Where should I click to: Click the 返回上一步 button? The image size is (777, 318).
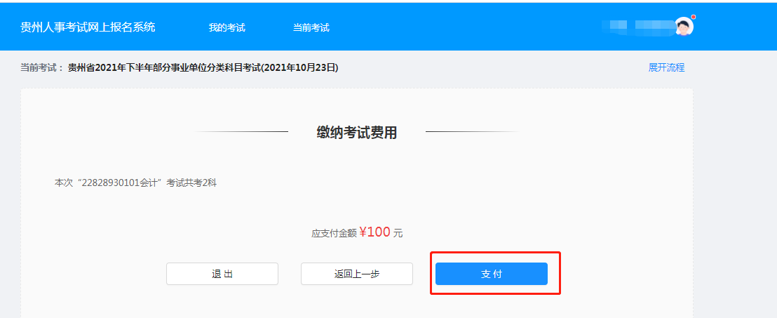pyautogui.click(x=357, y=274)
